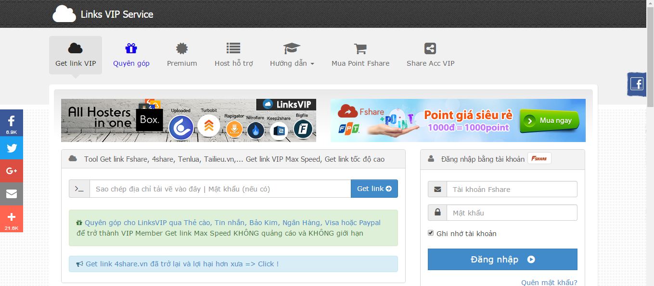Click the Turbobit host logo in banner
Viewport: 654px width, 286px height.
tap(209, 126)
